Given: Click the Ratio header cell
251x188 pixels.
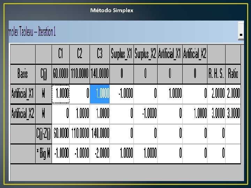Looking at the screenshot, I should (x=233, y=74).
